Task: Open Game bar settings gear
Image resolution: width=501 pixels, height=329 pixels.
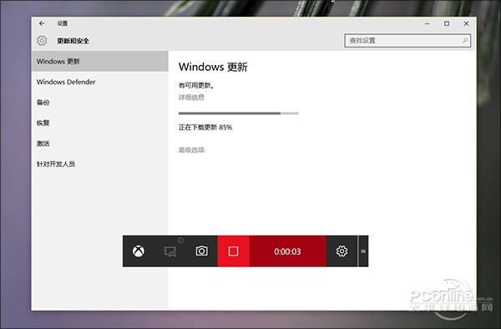Action: (x=342, y=251)
